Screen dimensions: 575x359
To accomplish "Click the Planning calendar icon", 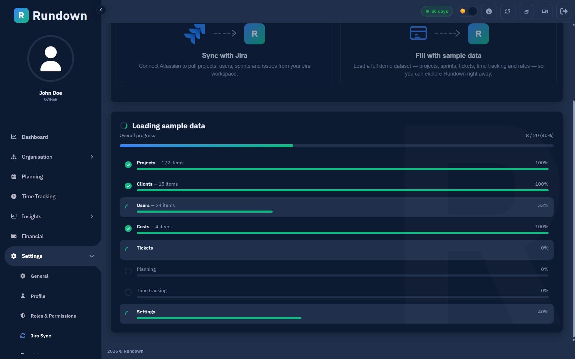I will (x=14, y=177).
